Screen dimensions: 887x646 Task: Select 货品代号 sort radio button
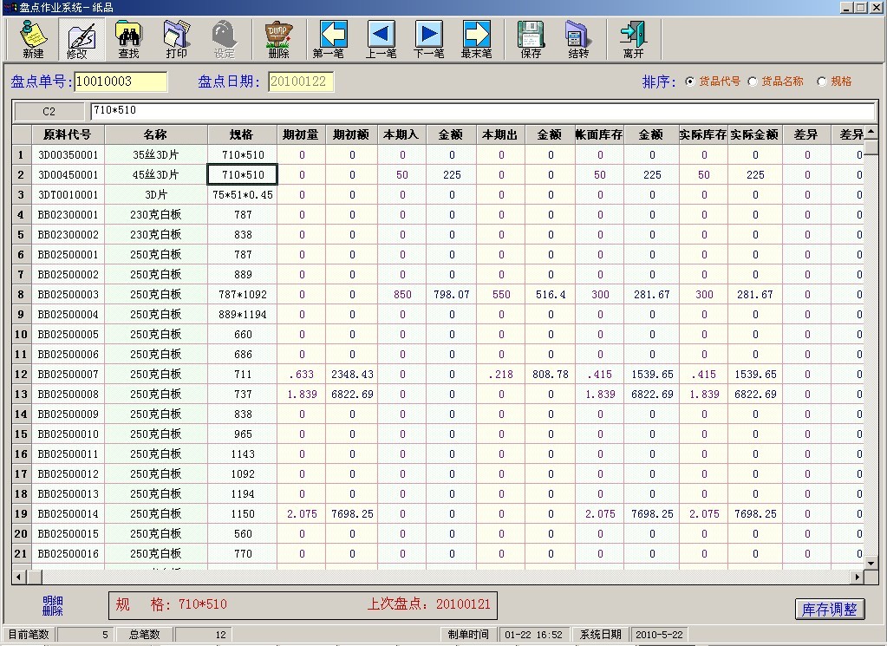(690, 82)
